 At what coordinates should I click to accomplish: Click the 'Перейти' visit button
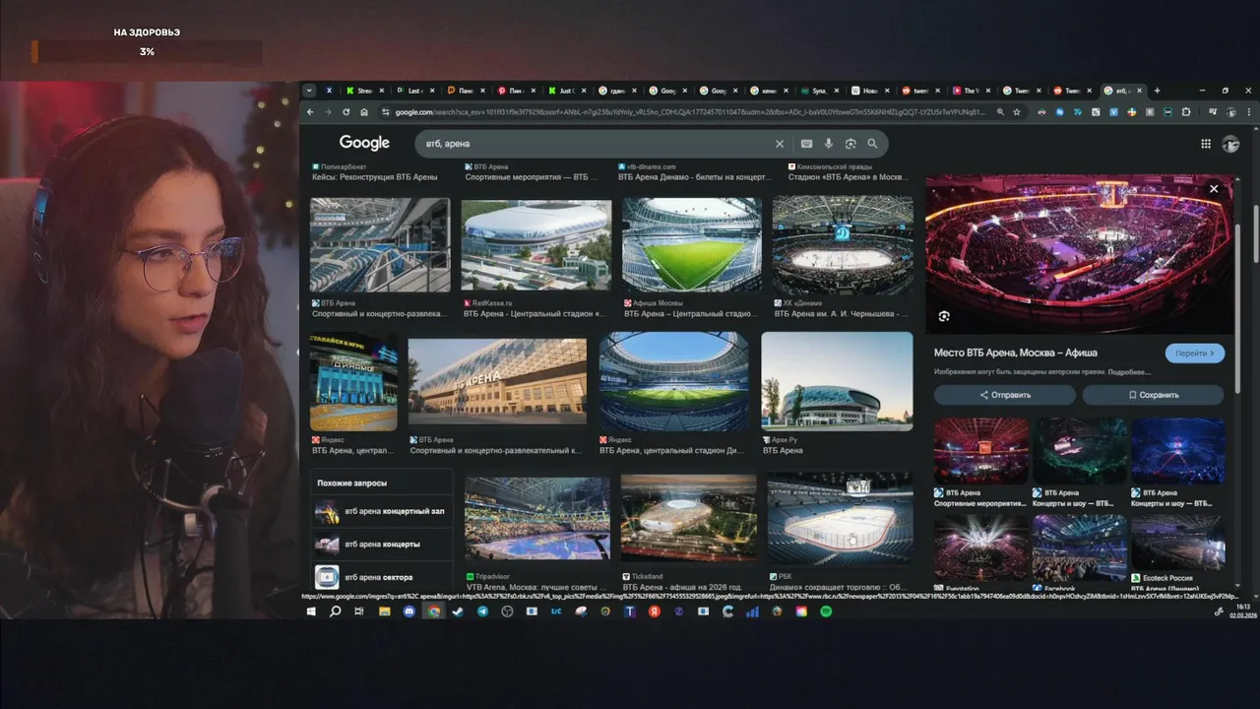click(x=1194, y=353)
